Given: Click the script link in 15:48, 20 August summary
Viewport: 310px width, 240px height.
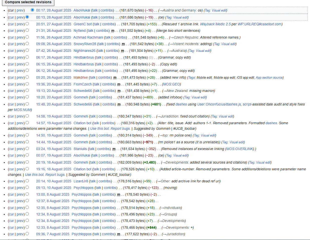Looking at the screenshot, I should (x=247, y=104).
